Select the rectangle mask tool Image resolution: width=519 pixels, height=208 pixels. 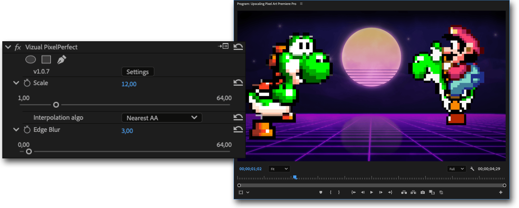[x=46, y=60]
